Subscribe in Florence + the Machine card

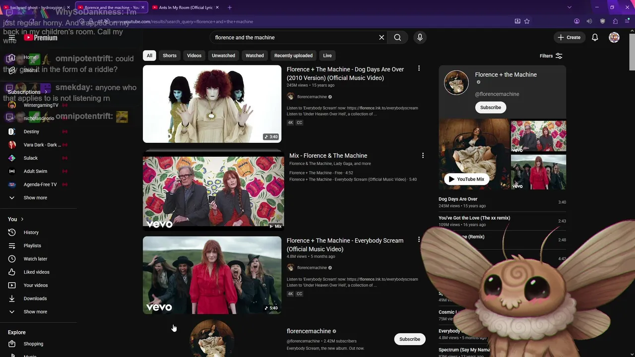pyautogui.click(x=490, y=107)
